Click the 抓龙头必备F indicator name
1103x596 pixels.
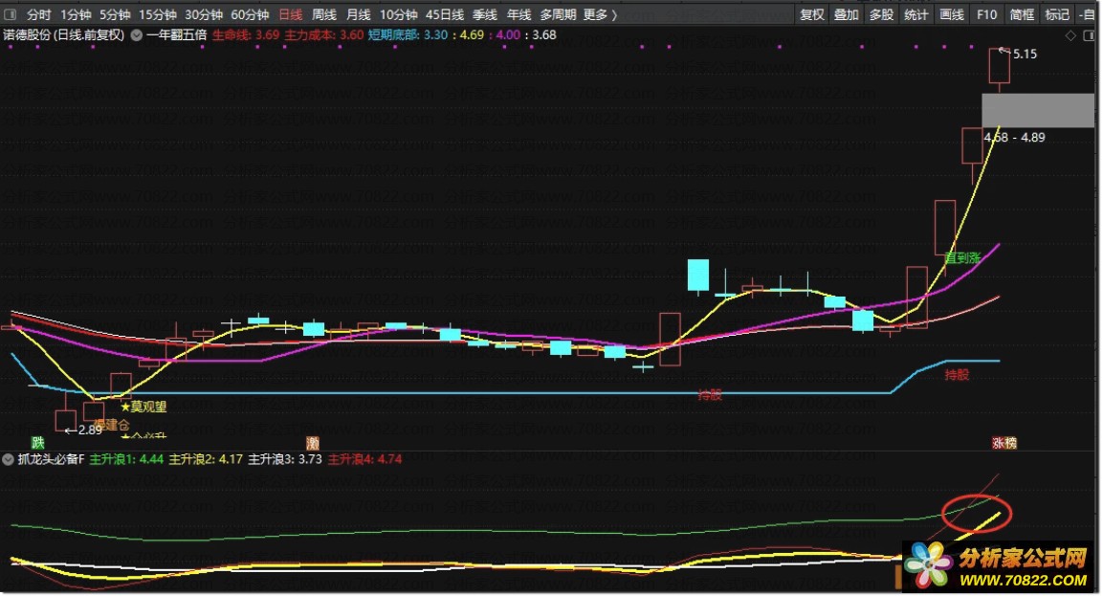click(x=52, y=459)
